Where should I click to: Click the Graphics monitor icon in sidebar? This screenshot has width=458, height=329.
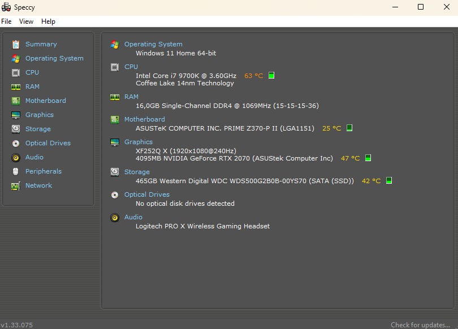coord(16,115)
